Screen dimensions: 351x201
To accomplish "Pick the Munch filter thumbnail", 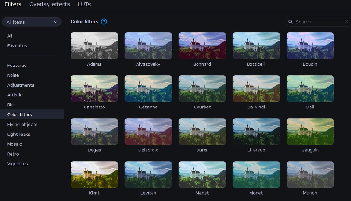I will [x=310, y=175].
